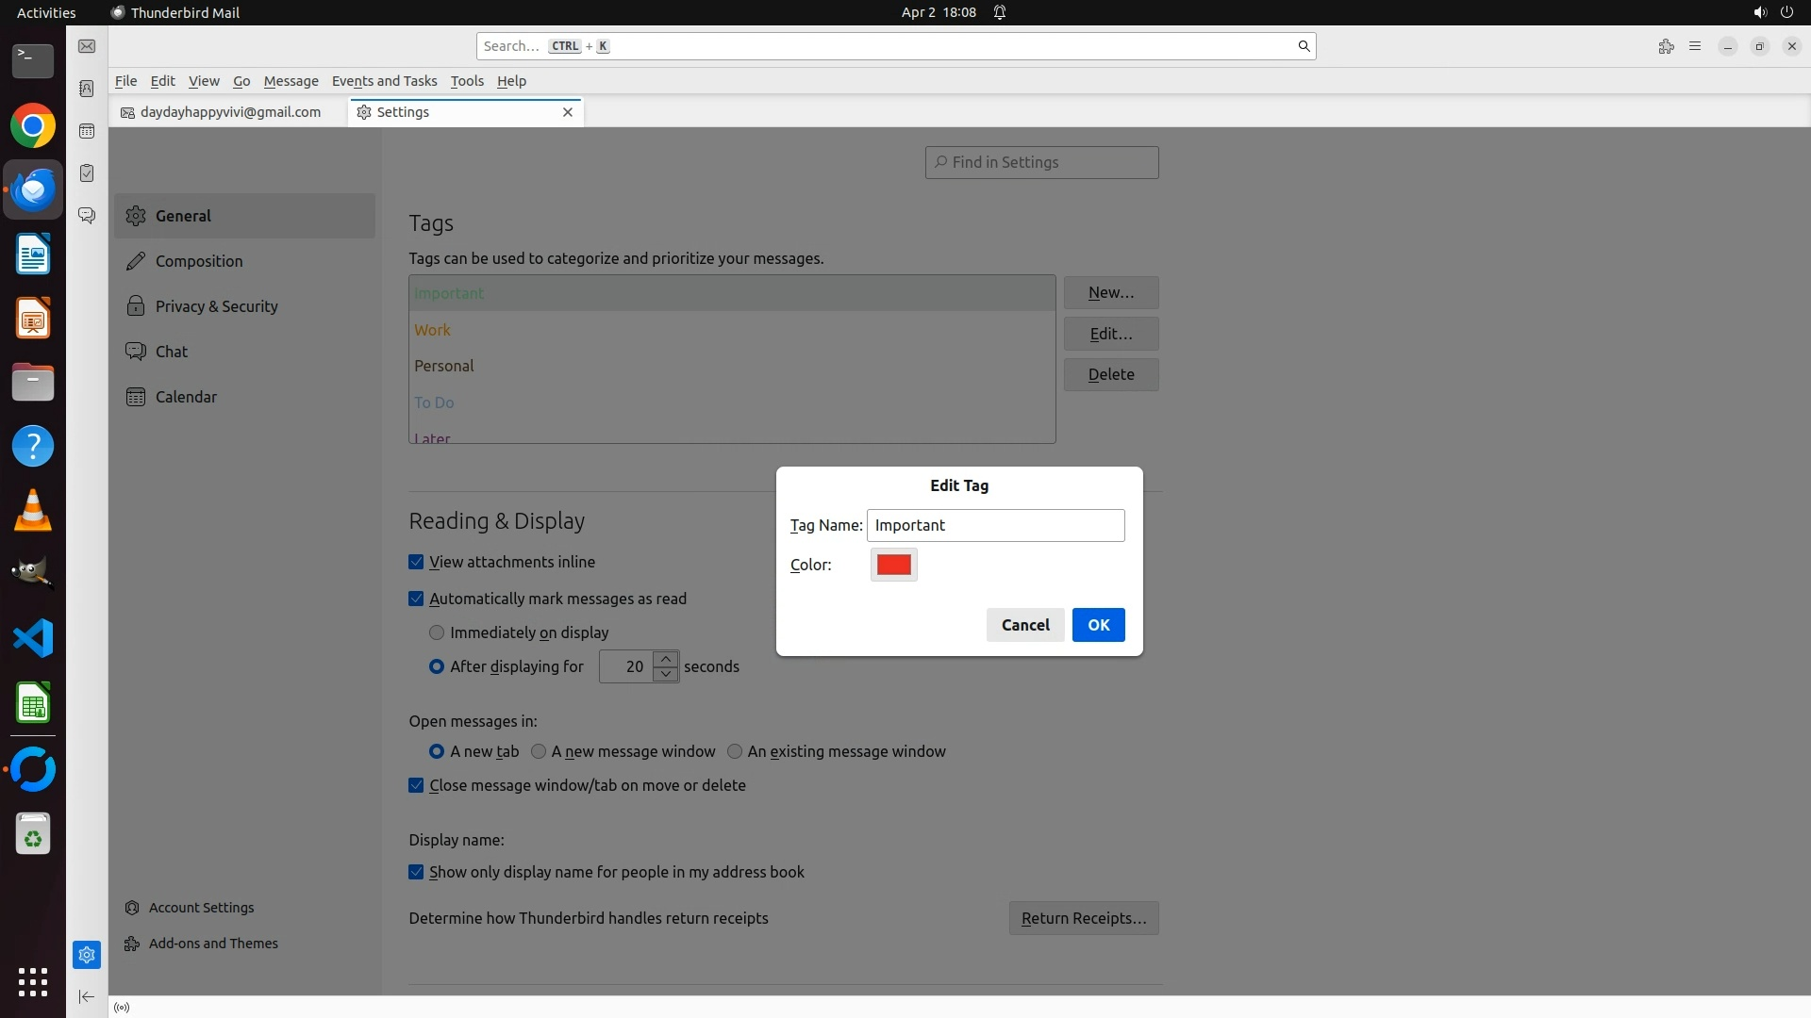Open the red tag color swatch
The width and height of the screenshot is (1811, 1018).
(x=893, y=565)
